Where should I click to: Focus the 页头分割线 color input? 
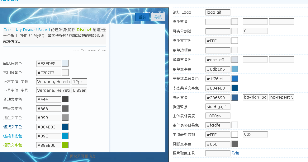click(x=218, y=31)
